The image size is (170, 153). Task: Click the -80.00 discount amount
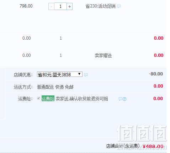(x=156, y=74)
